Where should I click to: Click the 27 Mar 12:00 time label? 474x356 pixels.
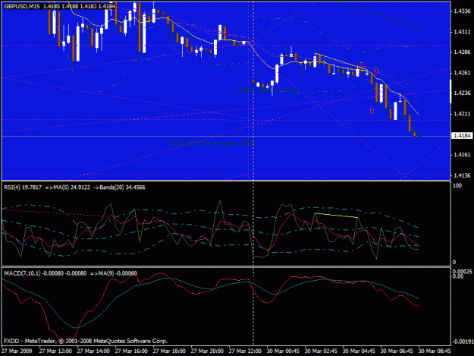click(x=55, y=351)
